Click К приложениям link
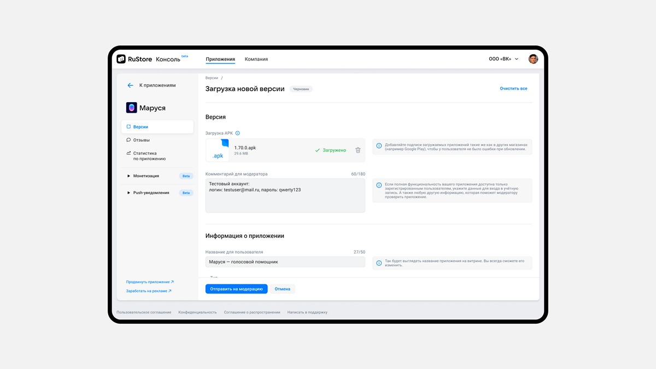 point(157,85)
